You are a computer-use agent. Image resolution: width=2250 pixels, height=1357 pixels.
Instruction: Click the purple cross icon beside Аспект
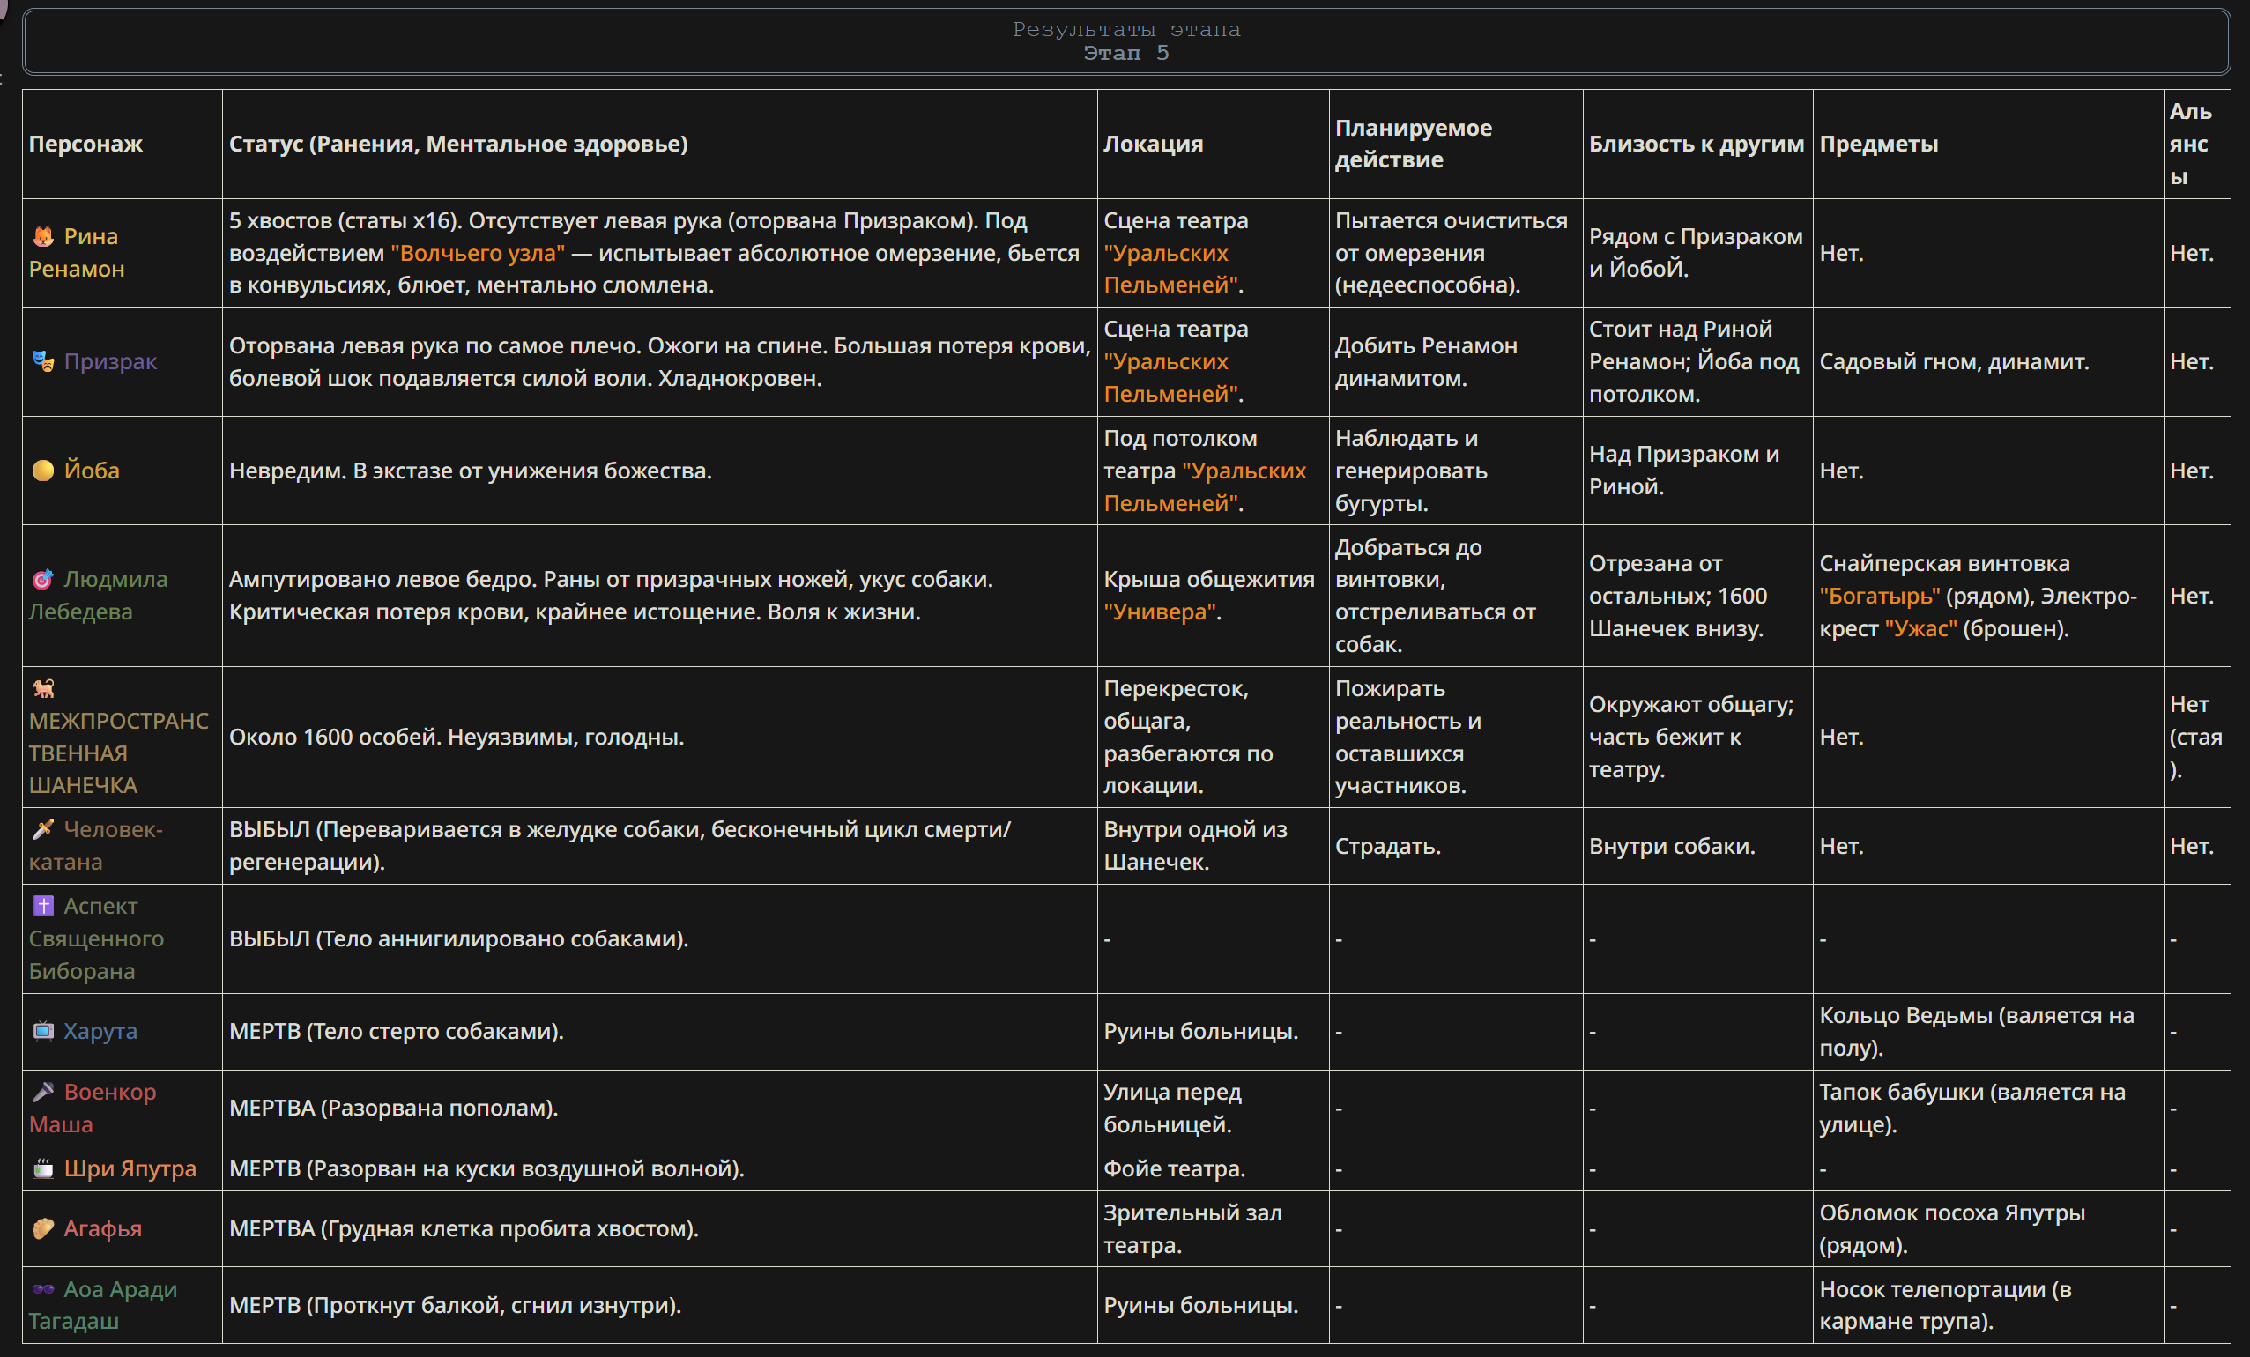43,906
